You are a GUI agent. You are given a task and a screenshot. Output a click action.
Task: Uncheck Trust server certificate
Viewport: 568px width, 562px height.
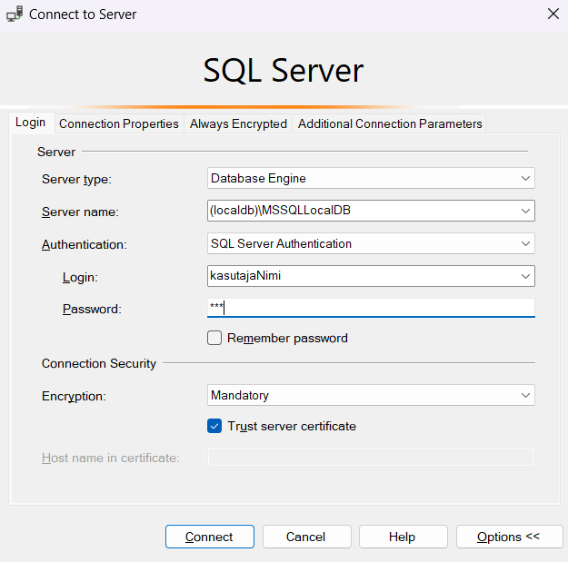click(214, 427)
